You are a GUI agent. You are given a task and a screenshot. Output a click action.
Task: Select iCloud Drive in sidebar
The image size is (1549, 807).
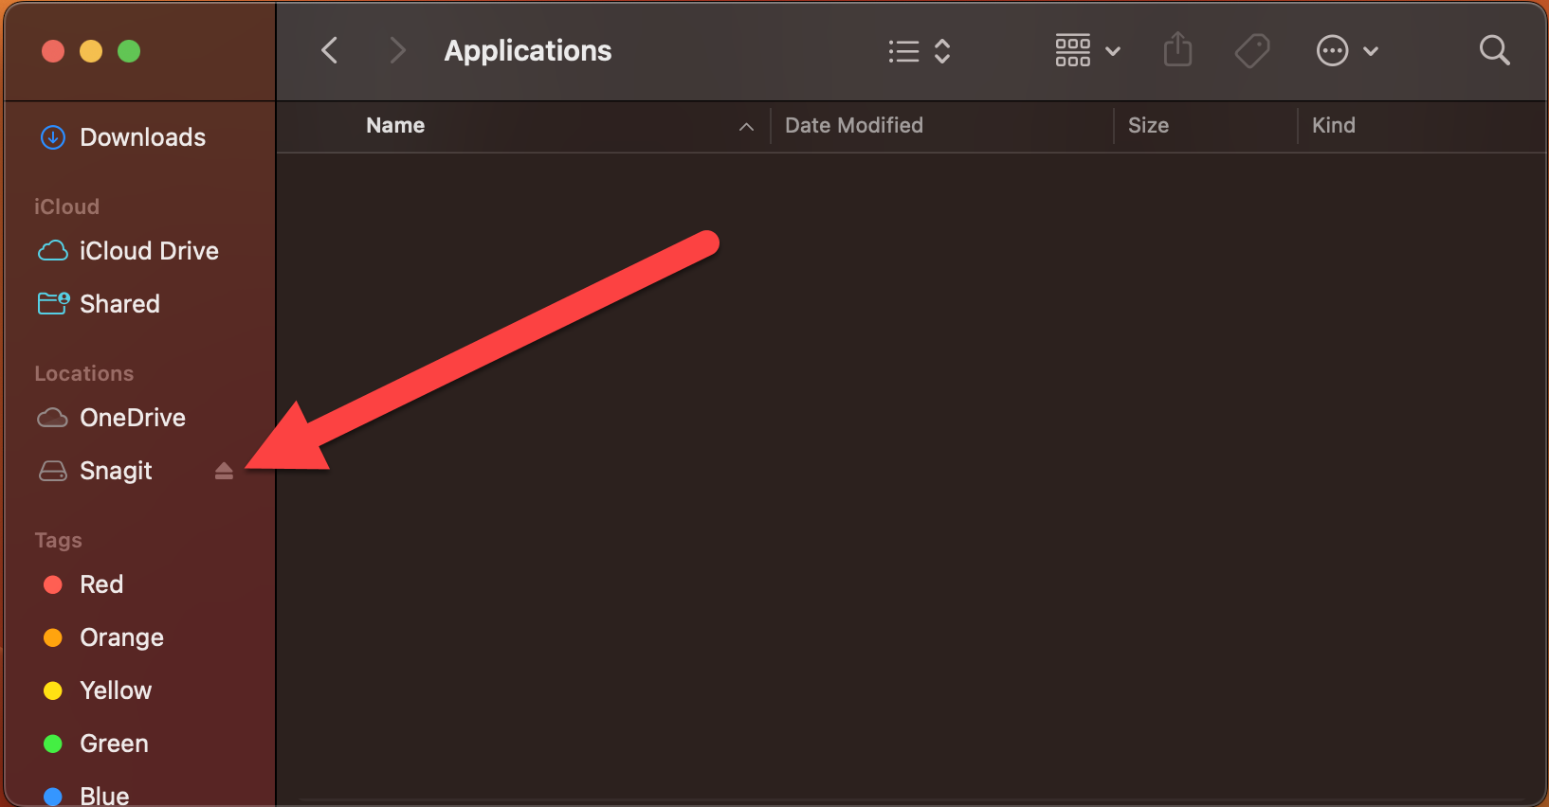[149, 251]
